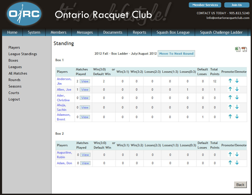
Task: Open the System menu
Action: [34, 32]
